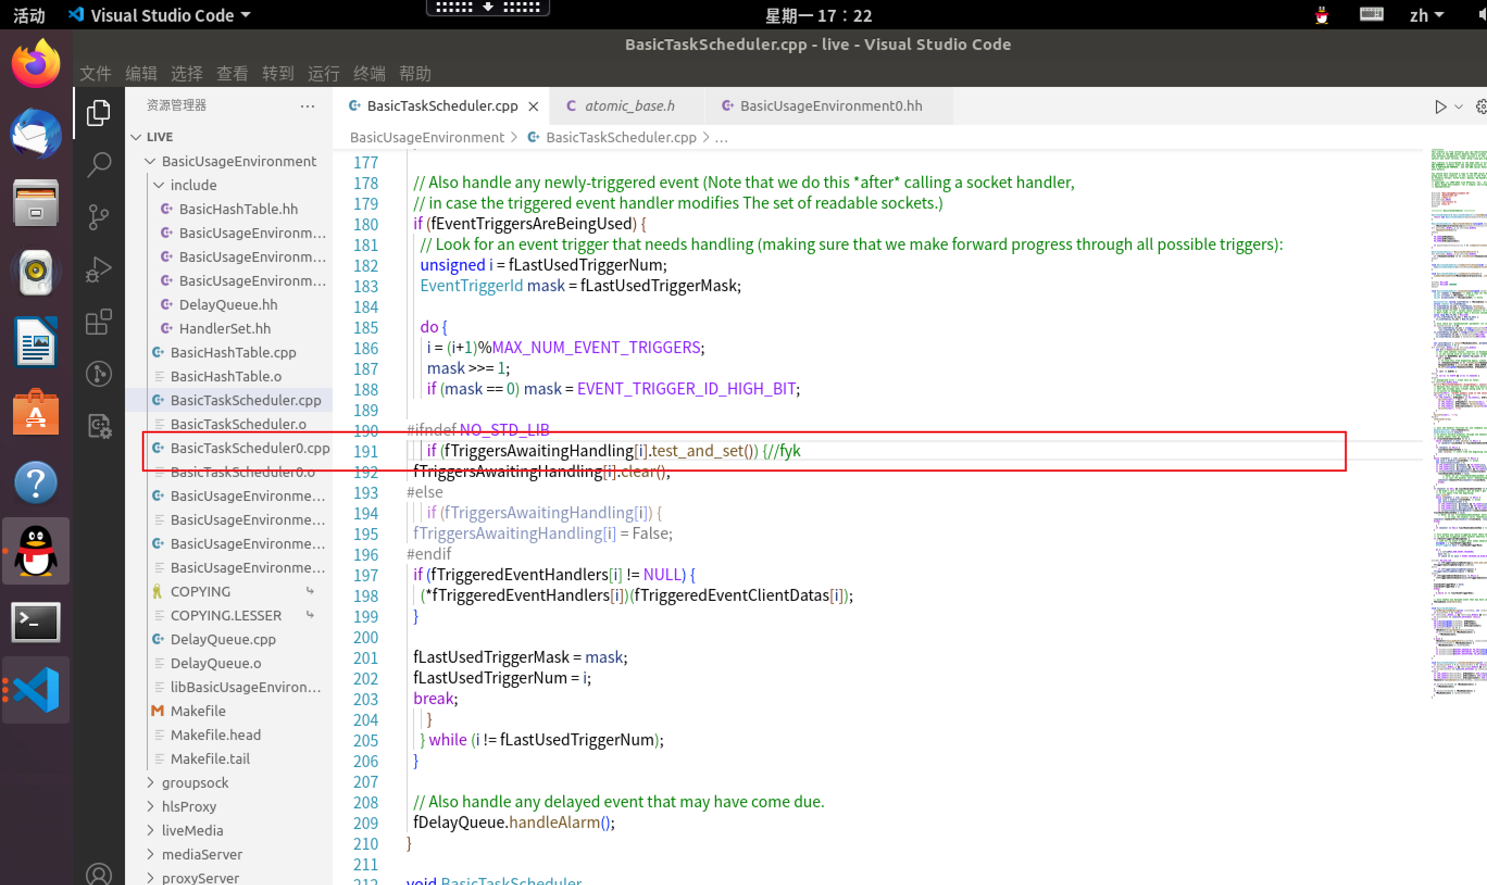1487x885 pixels.
Task: Open the 终端 menu
Action: click(368, 73)
